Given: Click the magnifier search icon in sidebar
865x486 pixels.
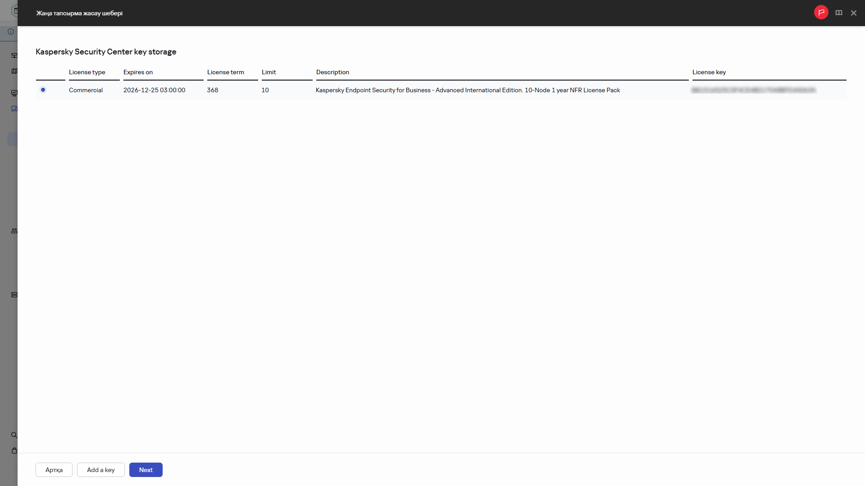Looking at the screenshot, I should 14,435.
